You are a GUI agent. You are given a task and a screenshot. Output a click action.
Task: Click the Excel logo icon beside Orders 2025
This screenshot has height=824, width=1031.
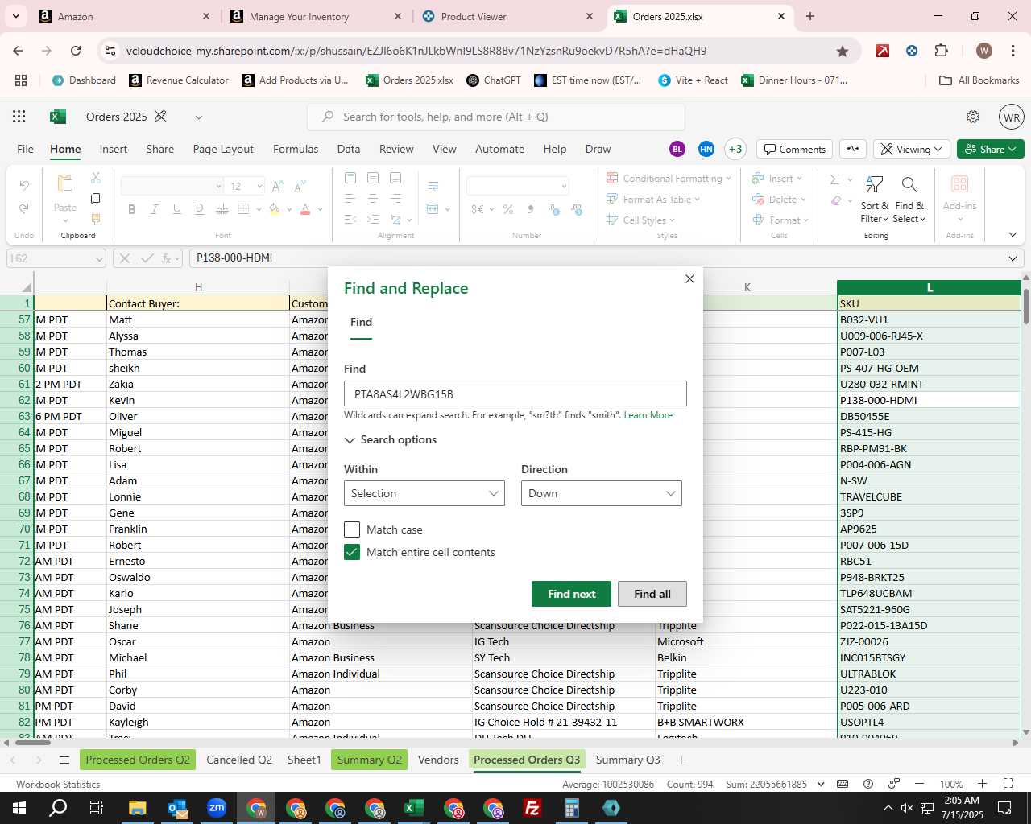point(58,117)
